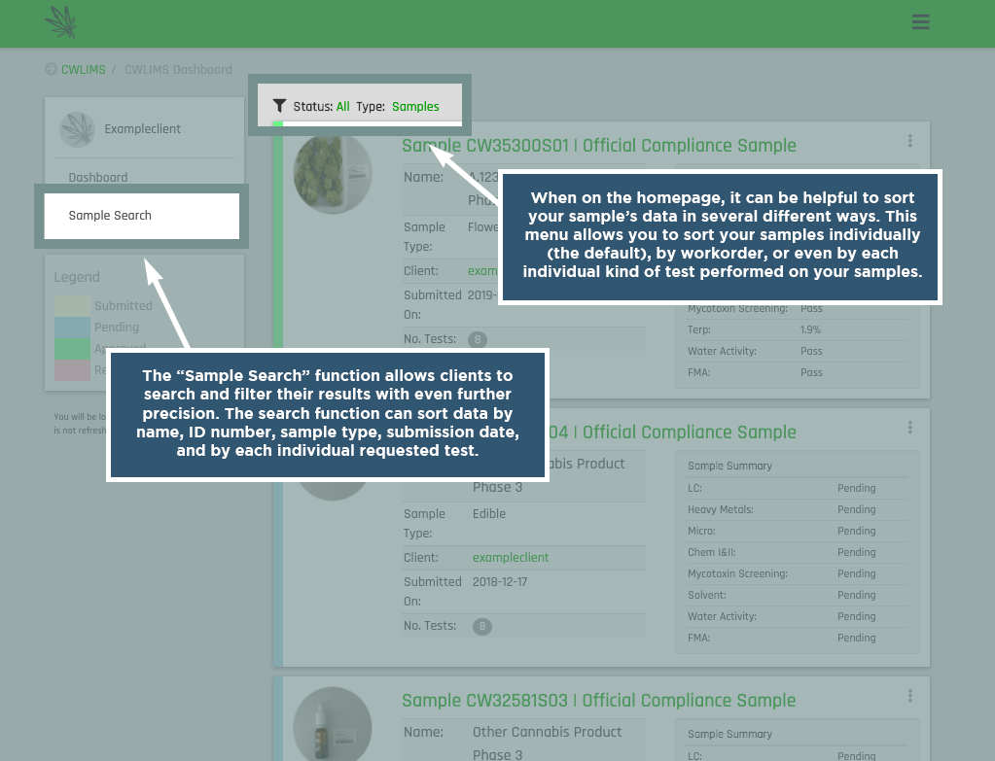Click Sample Summary heading in second card

click(x=729, y=466)
